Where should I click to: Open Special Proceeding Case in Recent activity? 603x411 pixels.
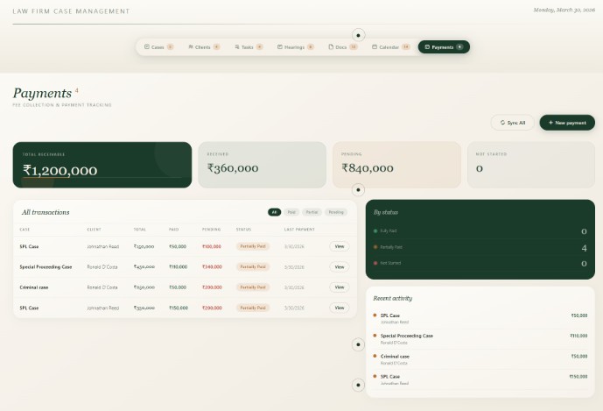coord(480,339)
